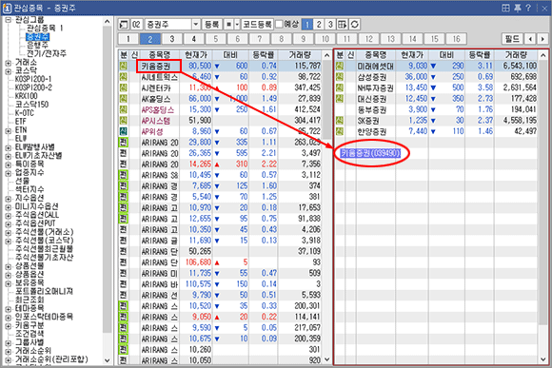552x368 pixels.
Task: Click the badge icon in the NH투자증권 row
Action: click(340, 87)
